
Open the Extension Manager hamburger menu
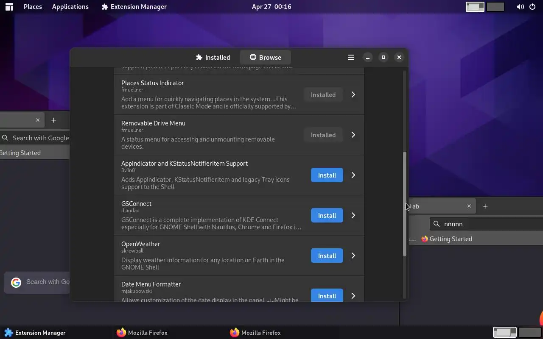point(351,57)
